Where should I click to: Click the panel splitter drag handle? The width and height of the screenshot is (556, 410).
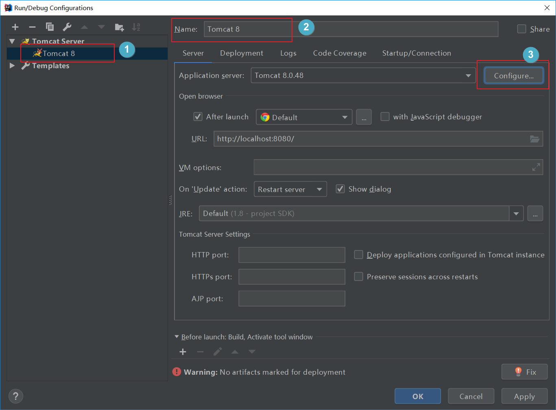pos(170,200)
